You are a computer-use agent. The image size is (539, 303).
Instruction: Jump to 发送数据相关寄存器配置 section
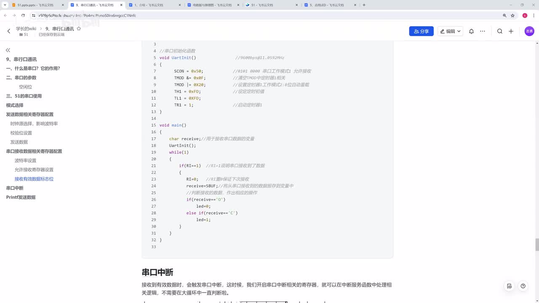[29, 114]
